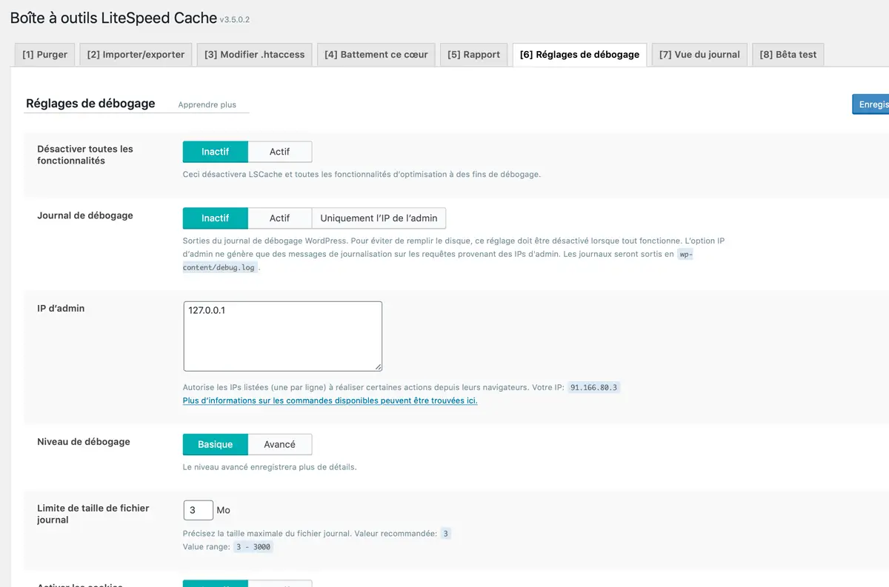This screenshot has height=587, width=889.
Task: Select Basique debug level
Action: tap(215, 445)
